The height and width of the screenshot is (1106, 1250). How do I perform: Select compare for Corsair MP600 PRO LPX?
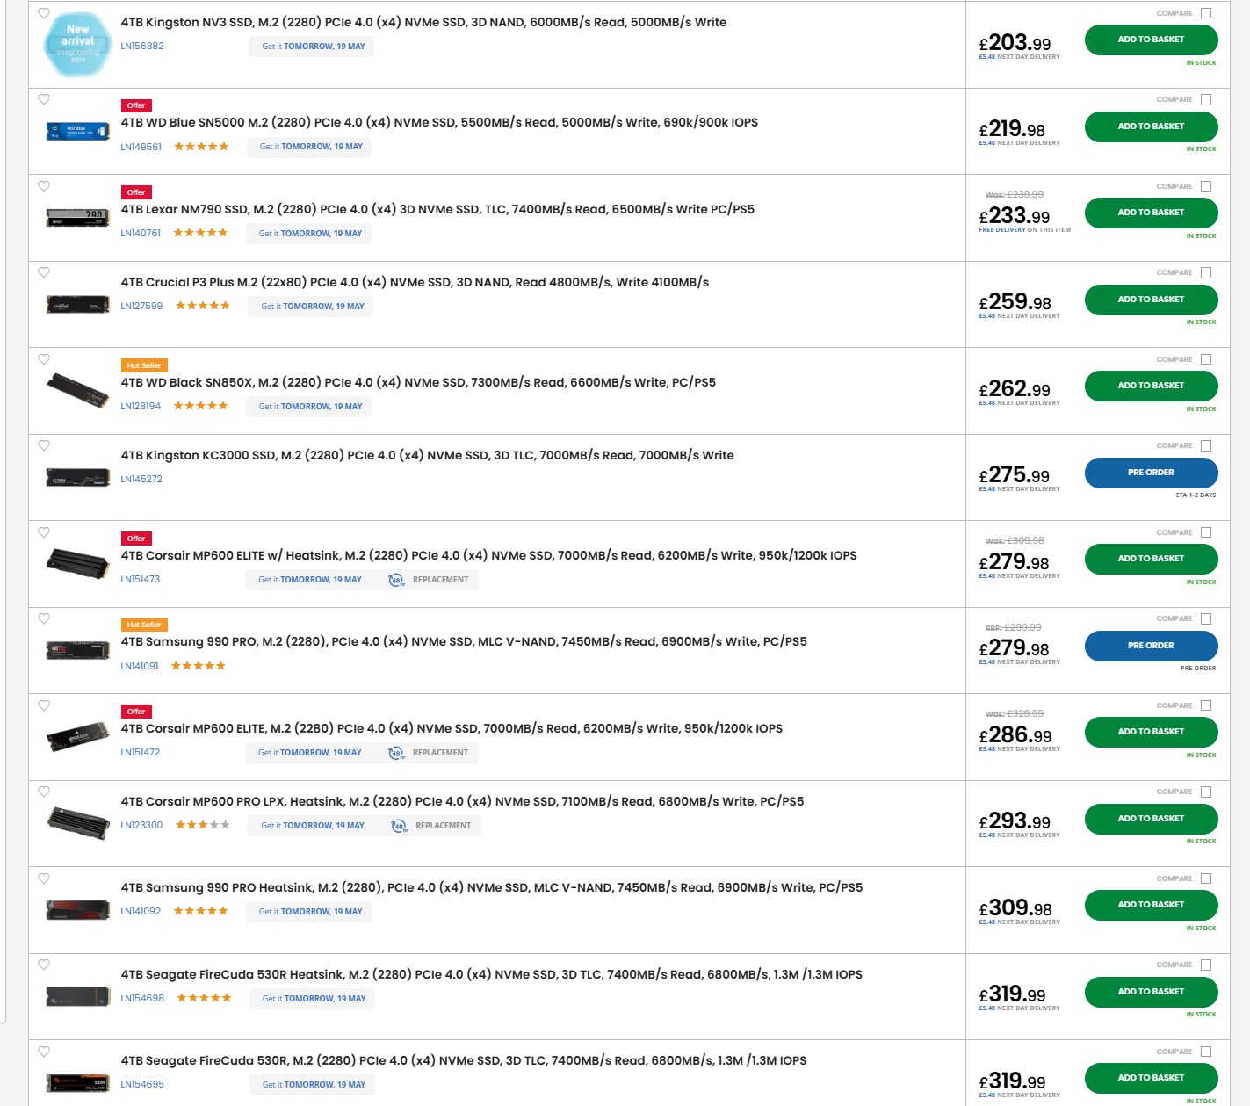point(1206,792)
